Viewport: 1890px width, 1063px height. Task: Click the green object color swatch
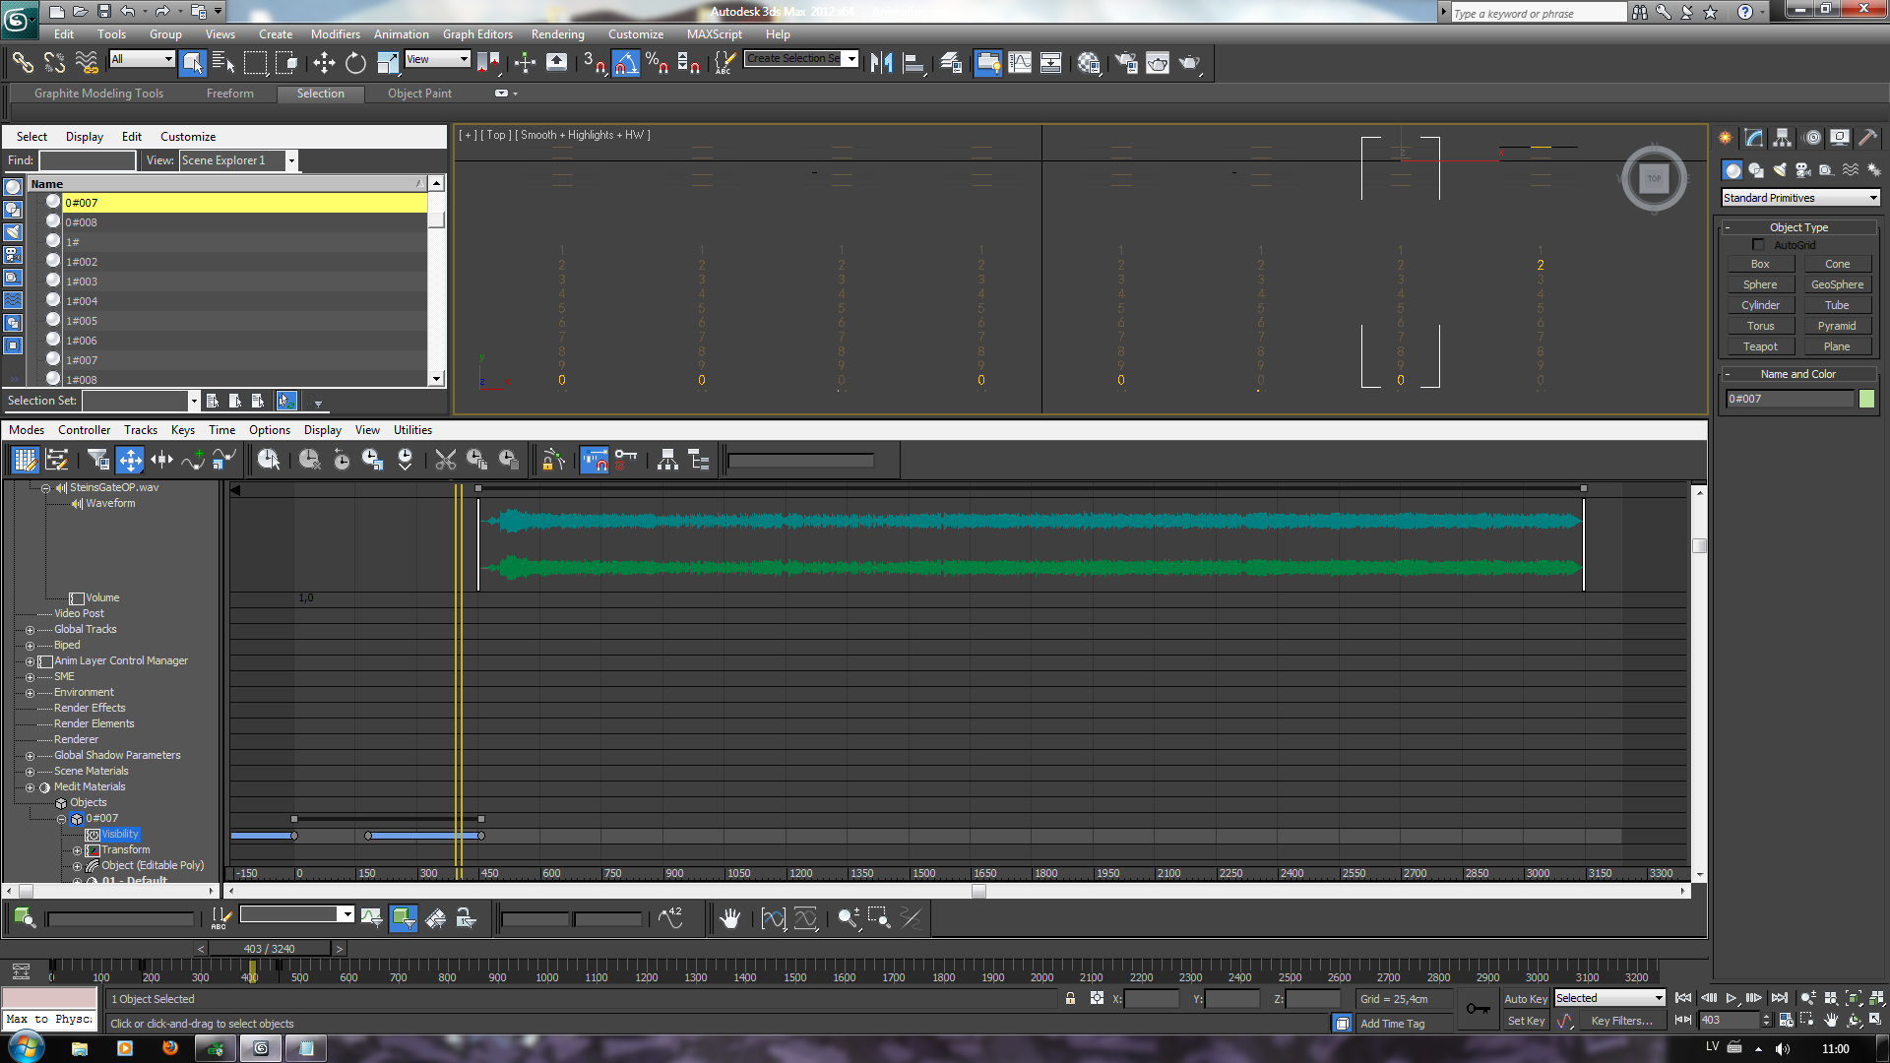[x=1866, y=399]
